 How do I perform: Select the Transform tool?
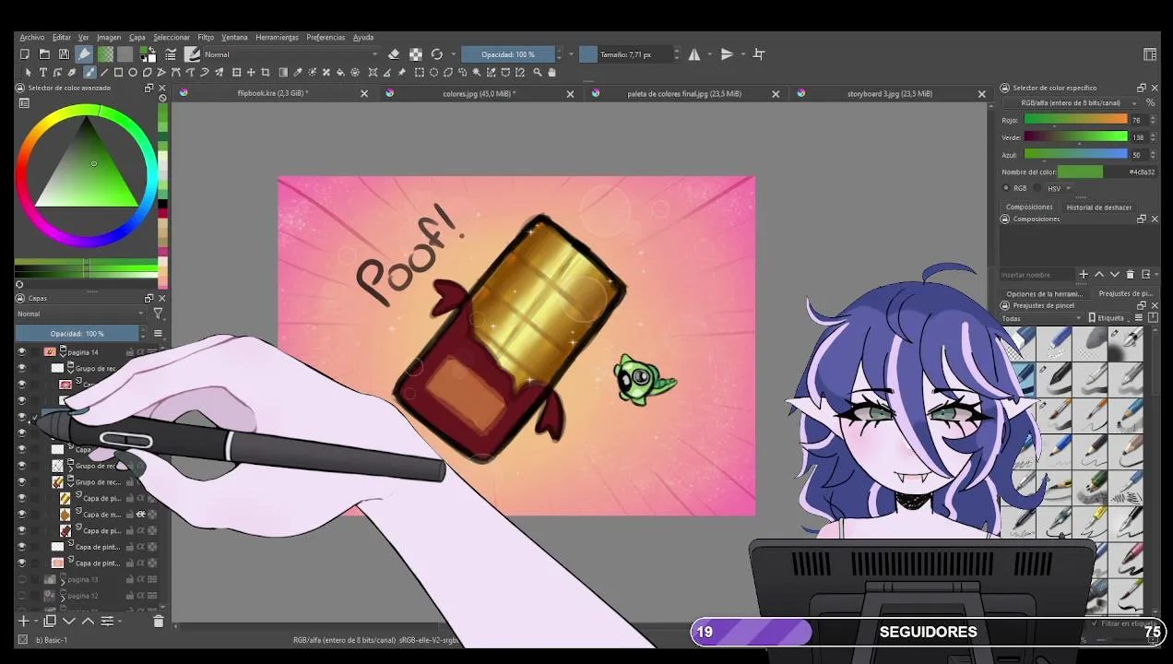coord(236,72)
